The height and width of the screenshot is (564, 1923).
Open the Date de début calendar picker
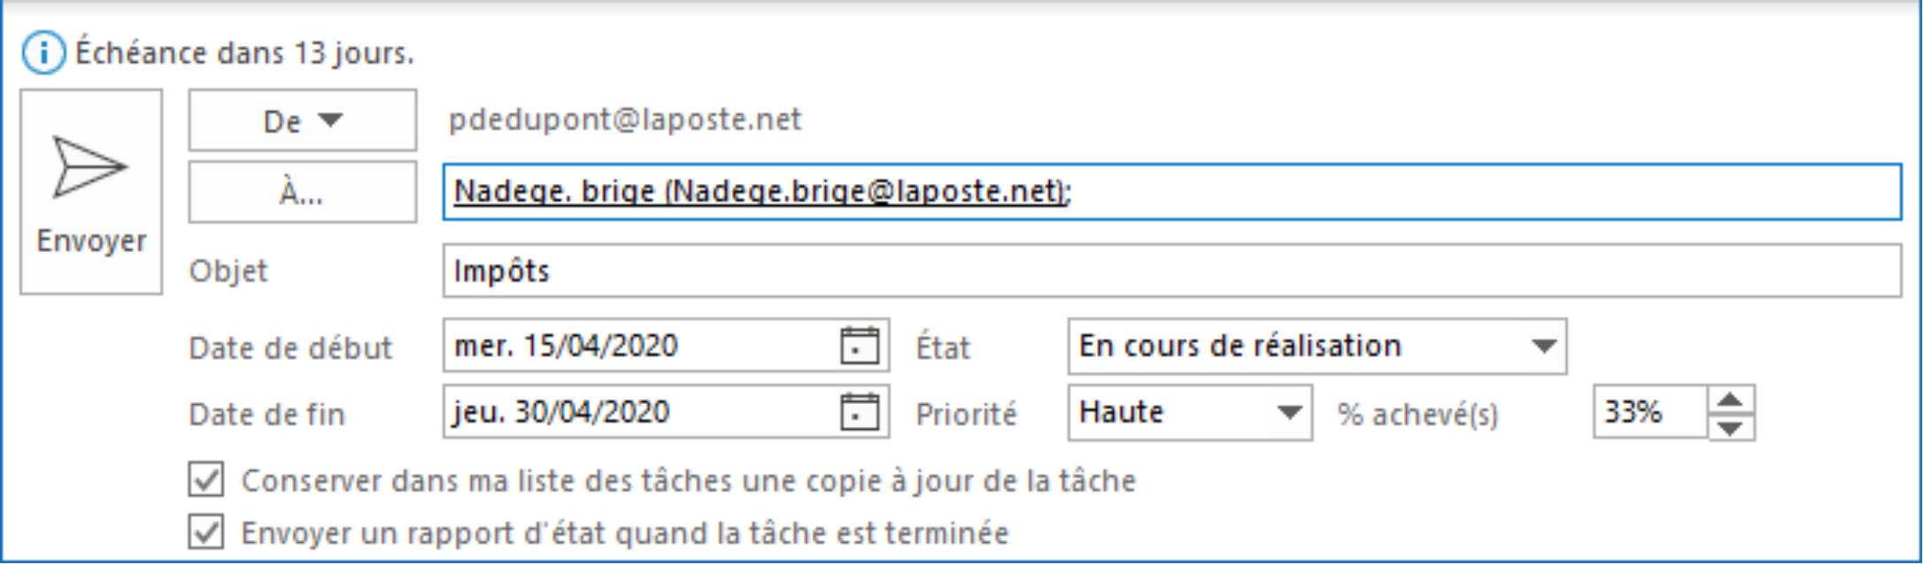pos(859,346)
